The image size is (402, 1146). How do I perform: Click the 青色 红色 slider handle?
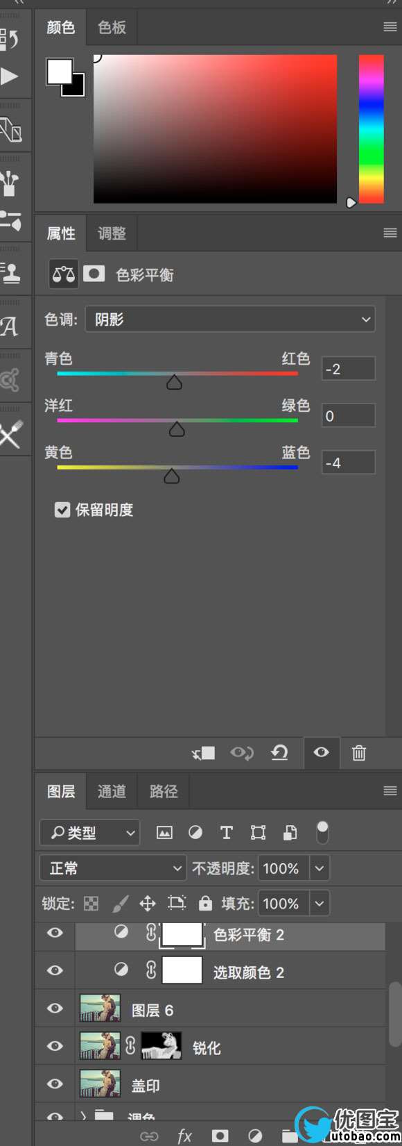pyautogui.click(x=174, y=381)
